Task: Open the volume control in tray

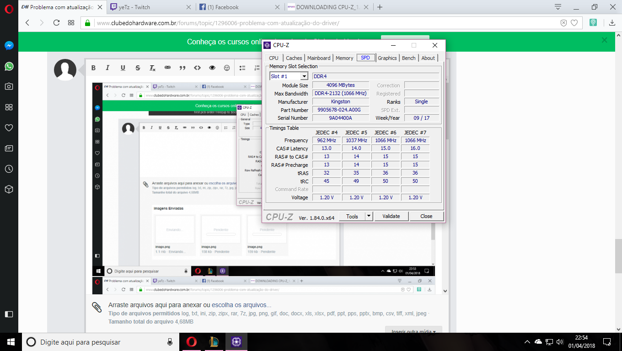Action: tap(560, 342)
